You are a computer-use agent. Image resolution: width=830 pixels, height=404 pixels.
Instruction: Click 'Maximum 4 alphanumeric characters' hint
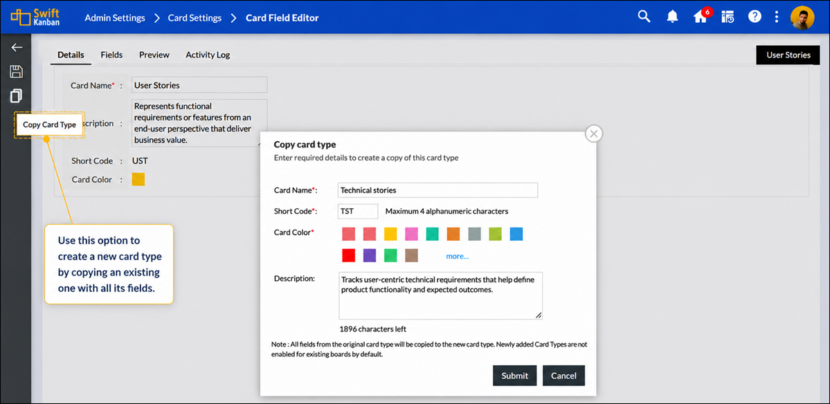[446, 212]
